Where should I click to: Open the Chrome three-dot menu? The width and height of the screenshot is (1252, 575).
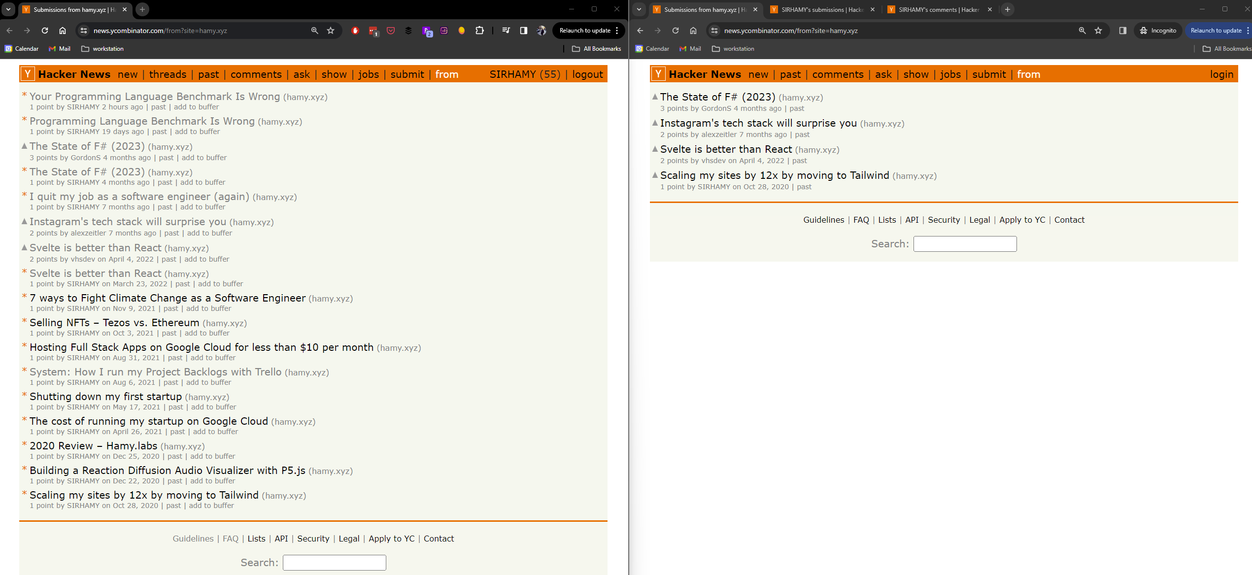617,31
